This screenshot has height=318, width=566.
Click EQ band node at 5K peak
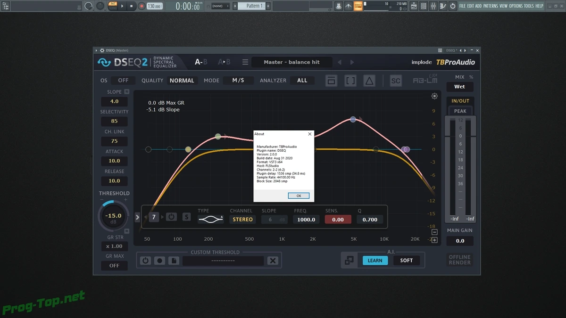[x=353, y=120]
